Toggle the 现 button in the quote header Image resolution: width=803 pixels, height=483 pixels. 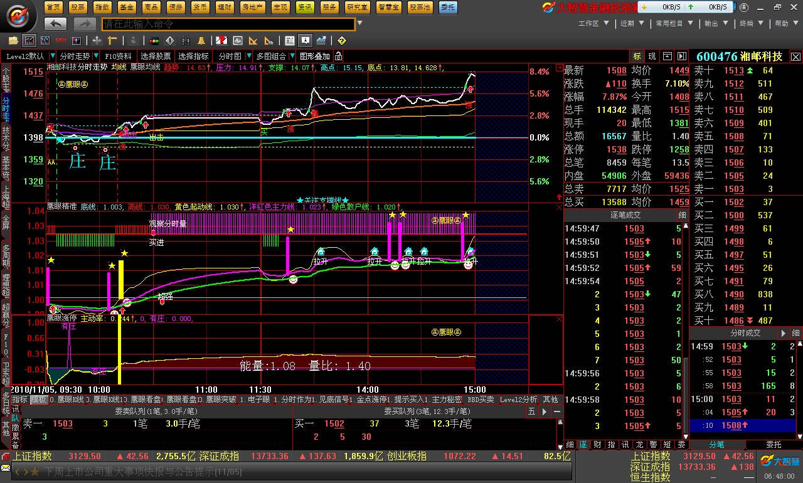click(652, 56)
